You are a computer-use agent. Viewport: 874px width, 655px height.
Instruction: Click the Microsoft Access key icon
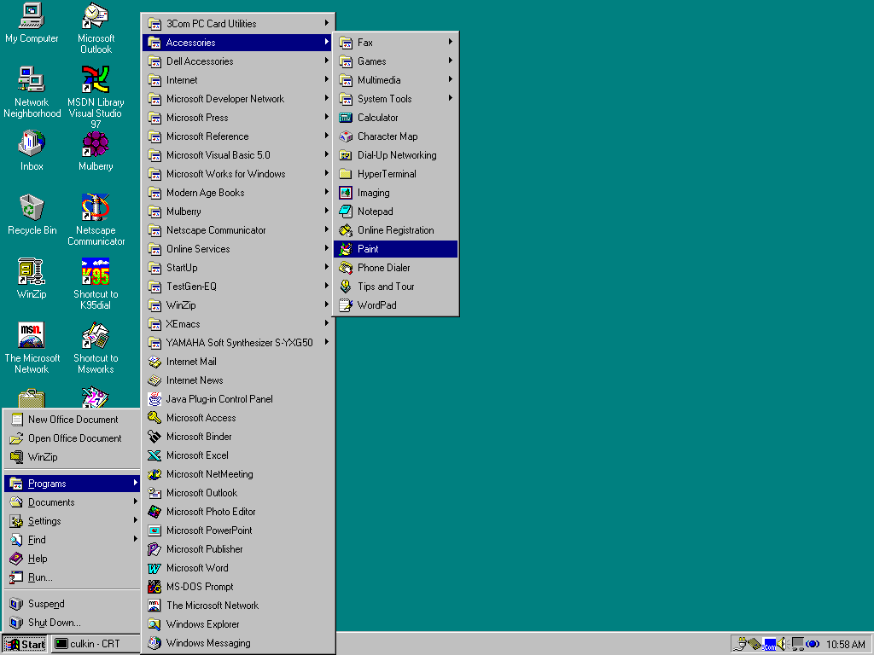pos(154,418)
